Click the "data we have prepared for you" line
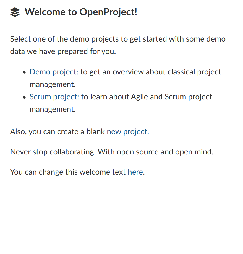Viewport: 243px width, 254px height. pos(63,51)
